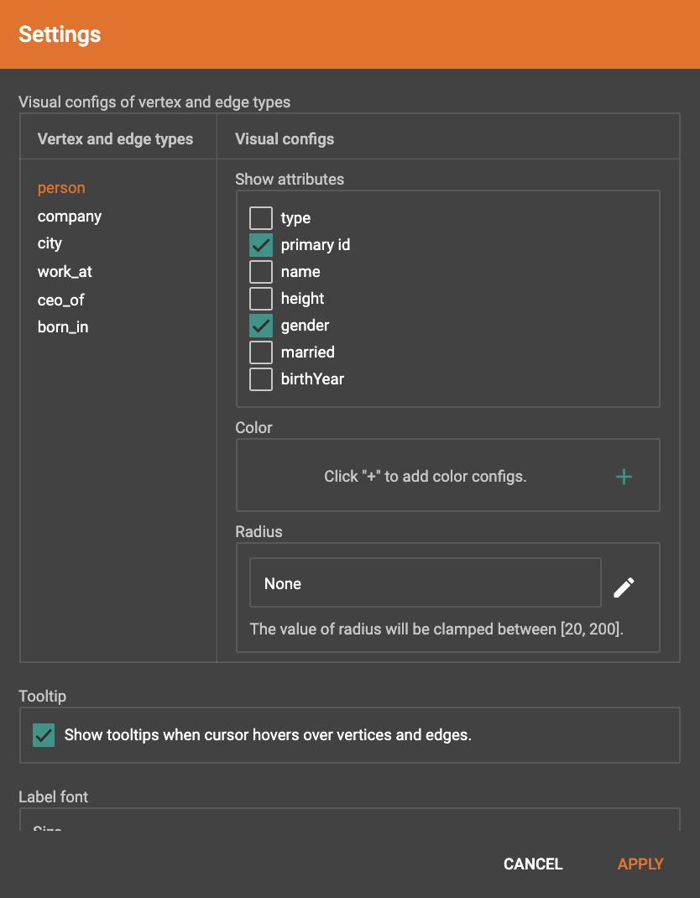The height and width of the screenshot is (898, 700).
Task: Select the work_at edge type
Action: pyautogui.click(x=65, y=272)
